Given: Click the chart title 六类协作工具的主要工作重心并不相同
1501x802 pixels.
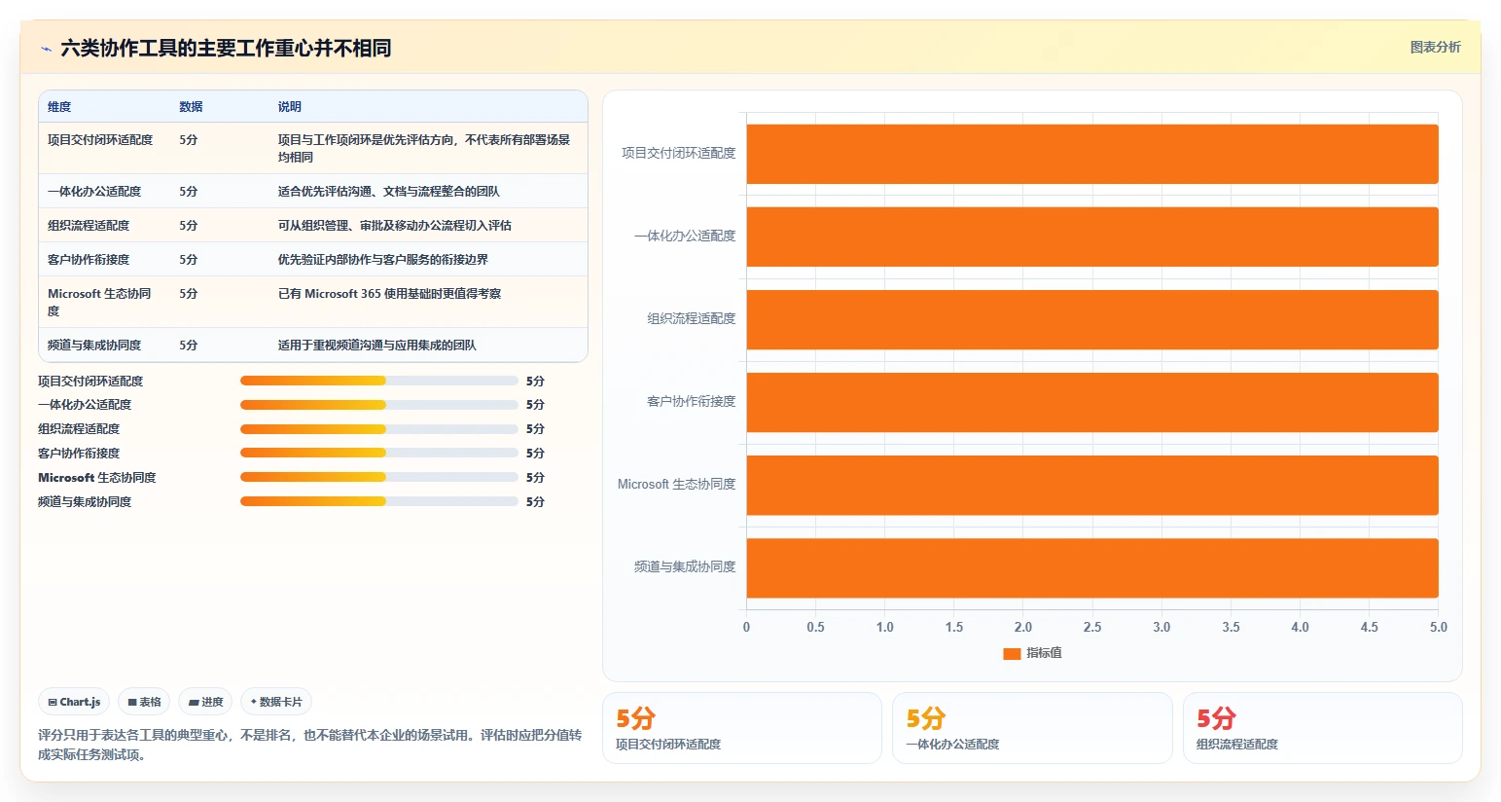Looking at the screenshot, I should pyautogui.click(x=226, y=48).
